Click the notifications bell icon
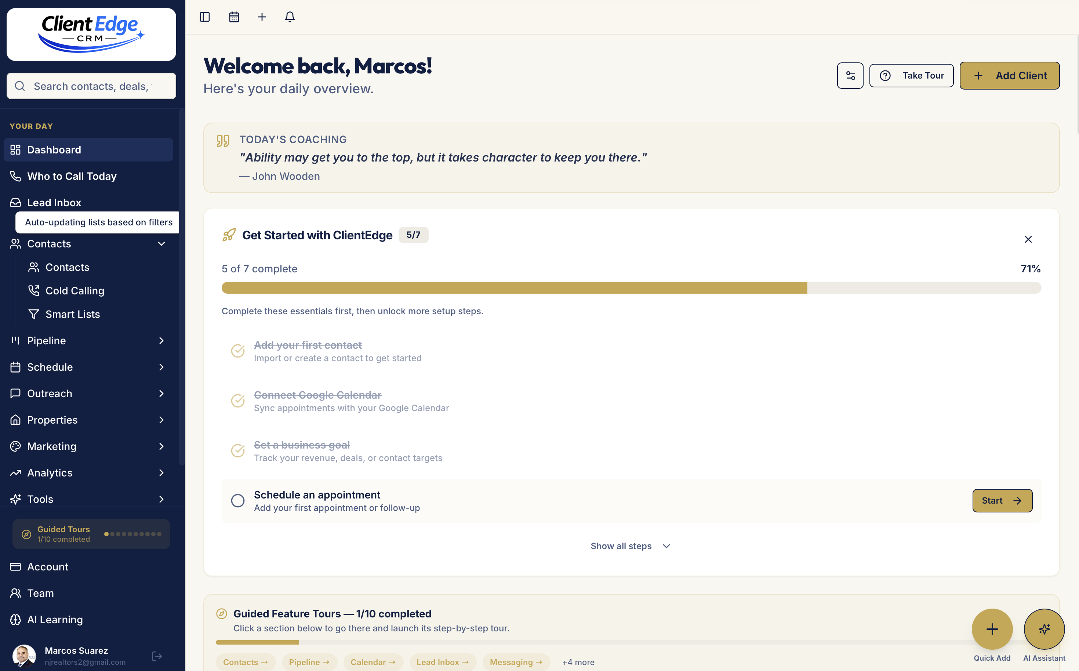1079x671 pixels. coord(290,17)
